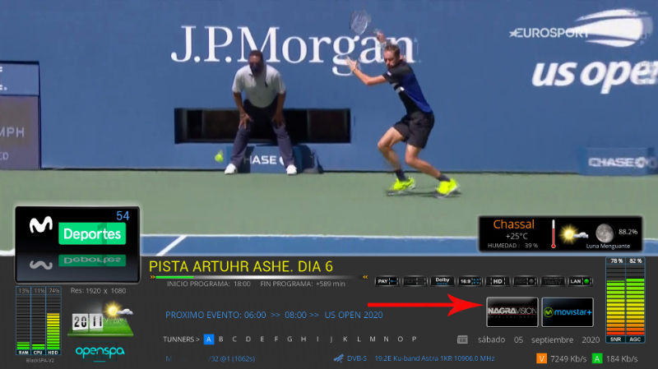The width and height of the screenshot is (658, 369).
Task: Click the dimmed TEXT teletext indicator
Action: coord(415,281)
